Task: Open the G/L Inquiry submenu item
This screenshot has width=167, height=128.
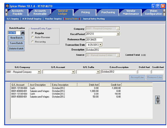Action: [x=13, y=19]
